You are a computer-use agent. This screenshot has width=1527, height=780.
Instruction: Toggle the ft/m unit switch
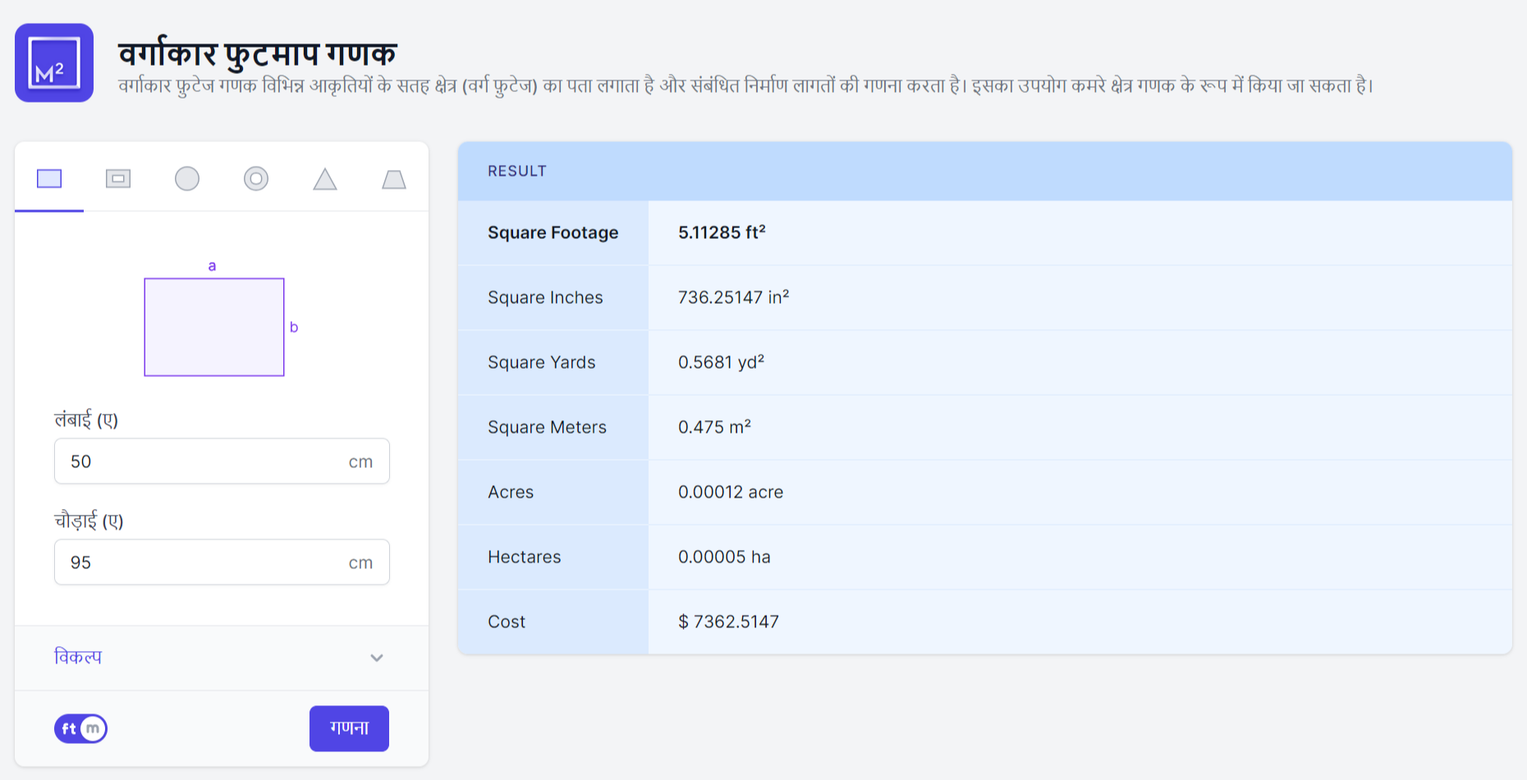[x=80, y=728]
